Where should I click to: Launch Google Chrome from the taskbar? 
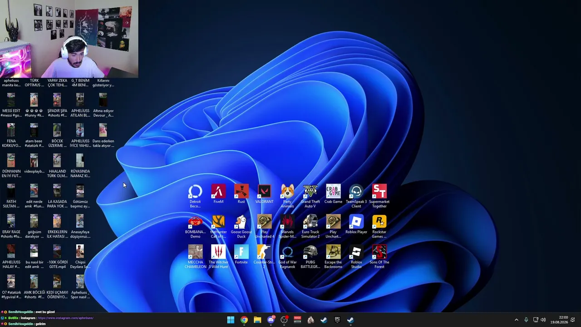click(x=244, y=320)
